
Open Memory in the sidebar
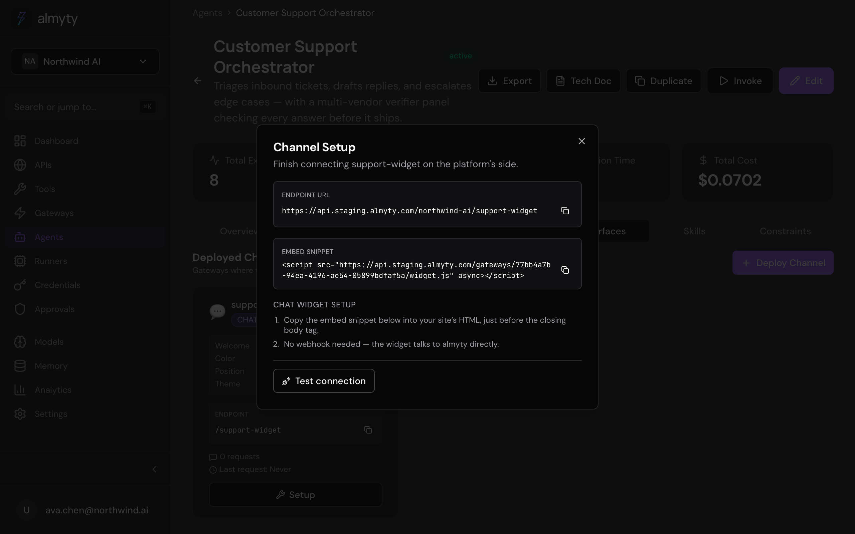point(85,366)
